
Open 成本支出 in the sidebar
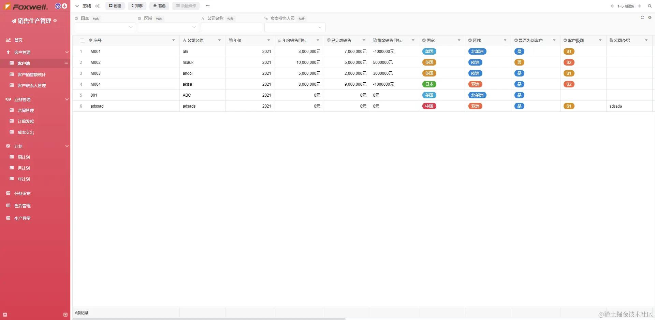[x=26, y=133]
